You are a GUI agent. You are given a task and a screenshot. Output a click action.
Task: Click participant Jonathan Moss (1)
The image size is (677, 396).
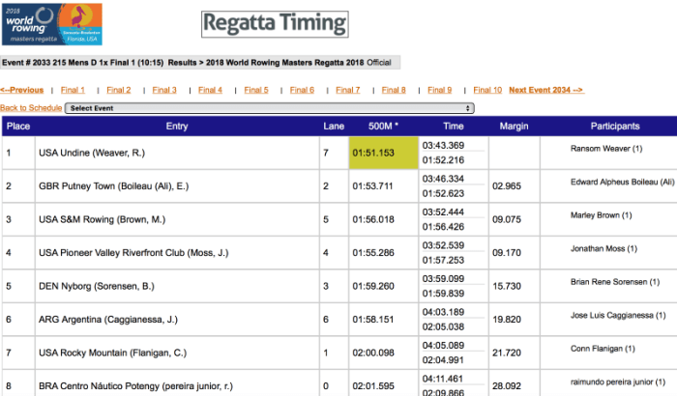(x=603, y=248)
